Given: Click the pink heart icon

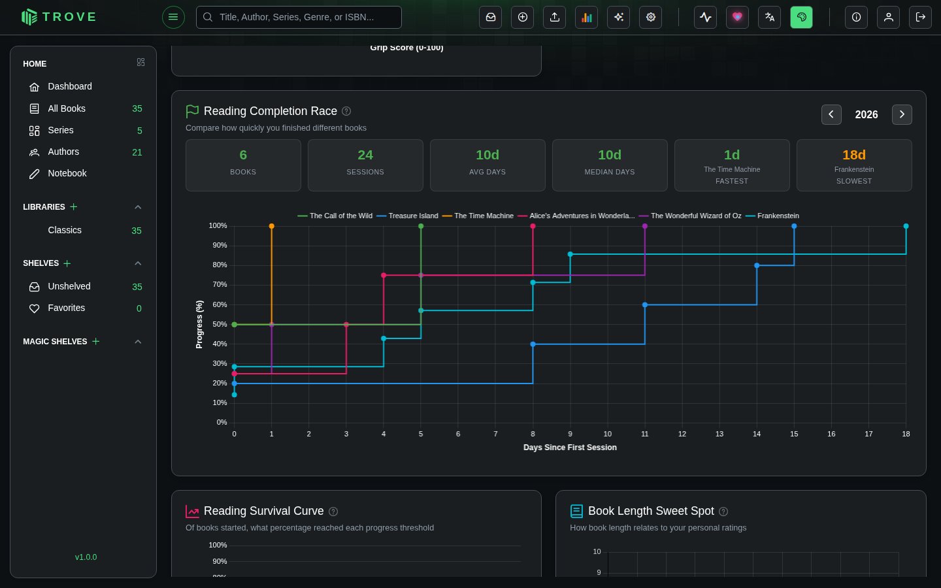Looking at the screenshot, I should (x=738, y=17).
